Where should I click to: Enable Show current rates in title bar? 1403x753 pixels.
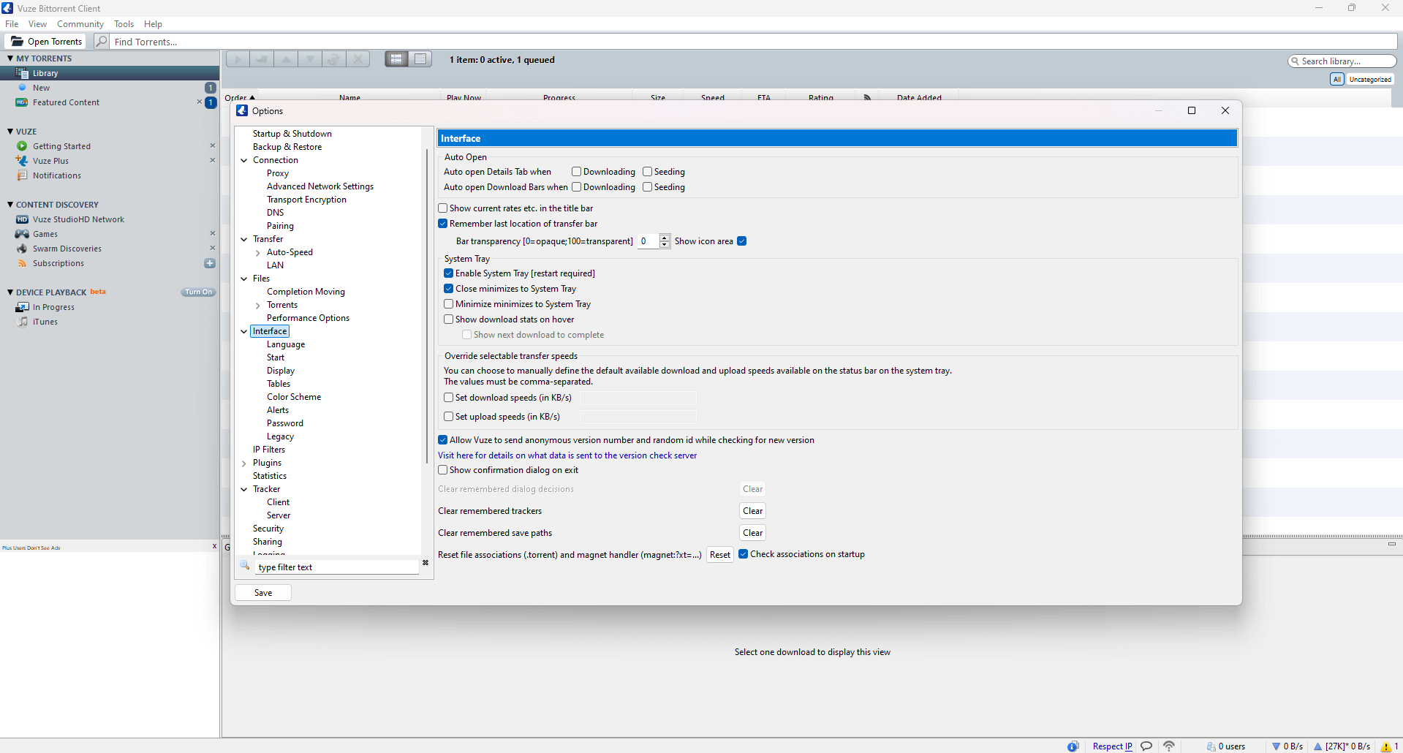click(442, 208)
